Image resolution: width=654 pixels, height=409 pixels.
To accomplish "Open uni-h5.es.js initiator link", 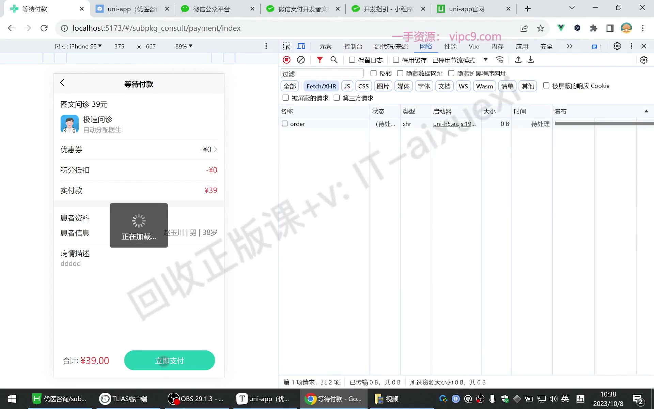I will click(x=454, y=124).
